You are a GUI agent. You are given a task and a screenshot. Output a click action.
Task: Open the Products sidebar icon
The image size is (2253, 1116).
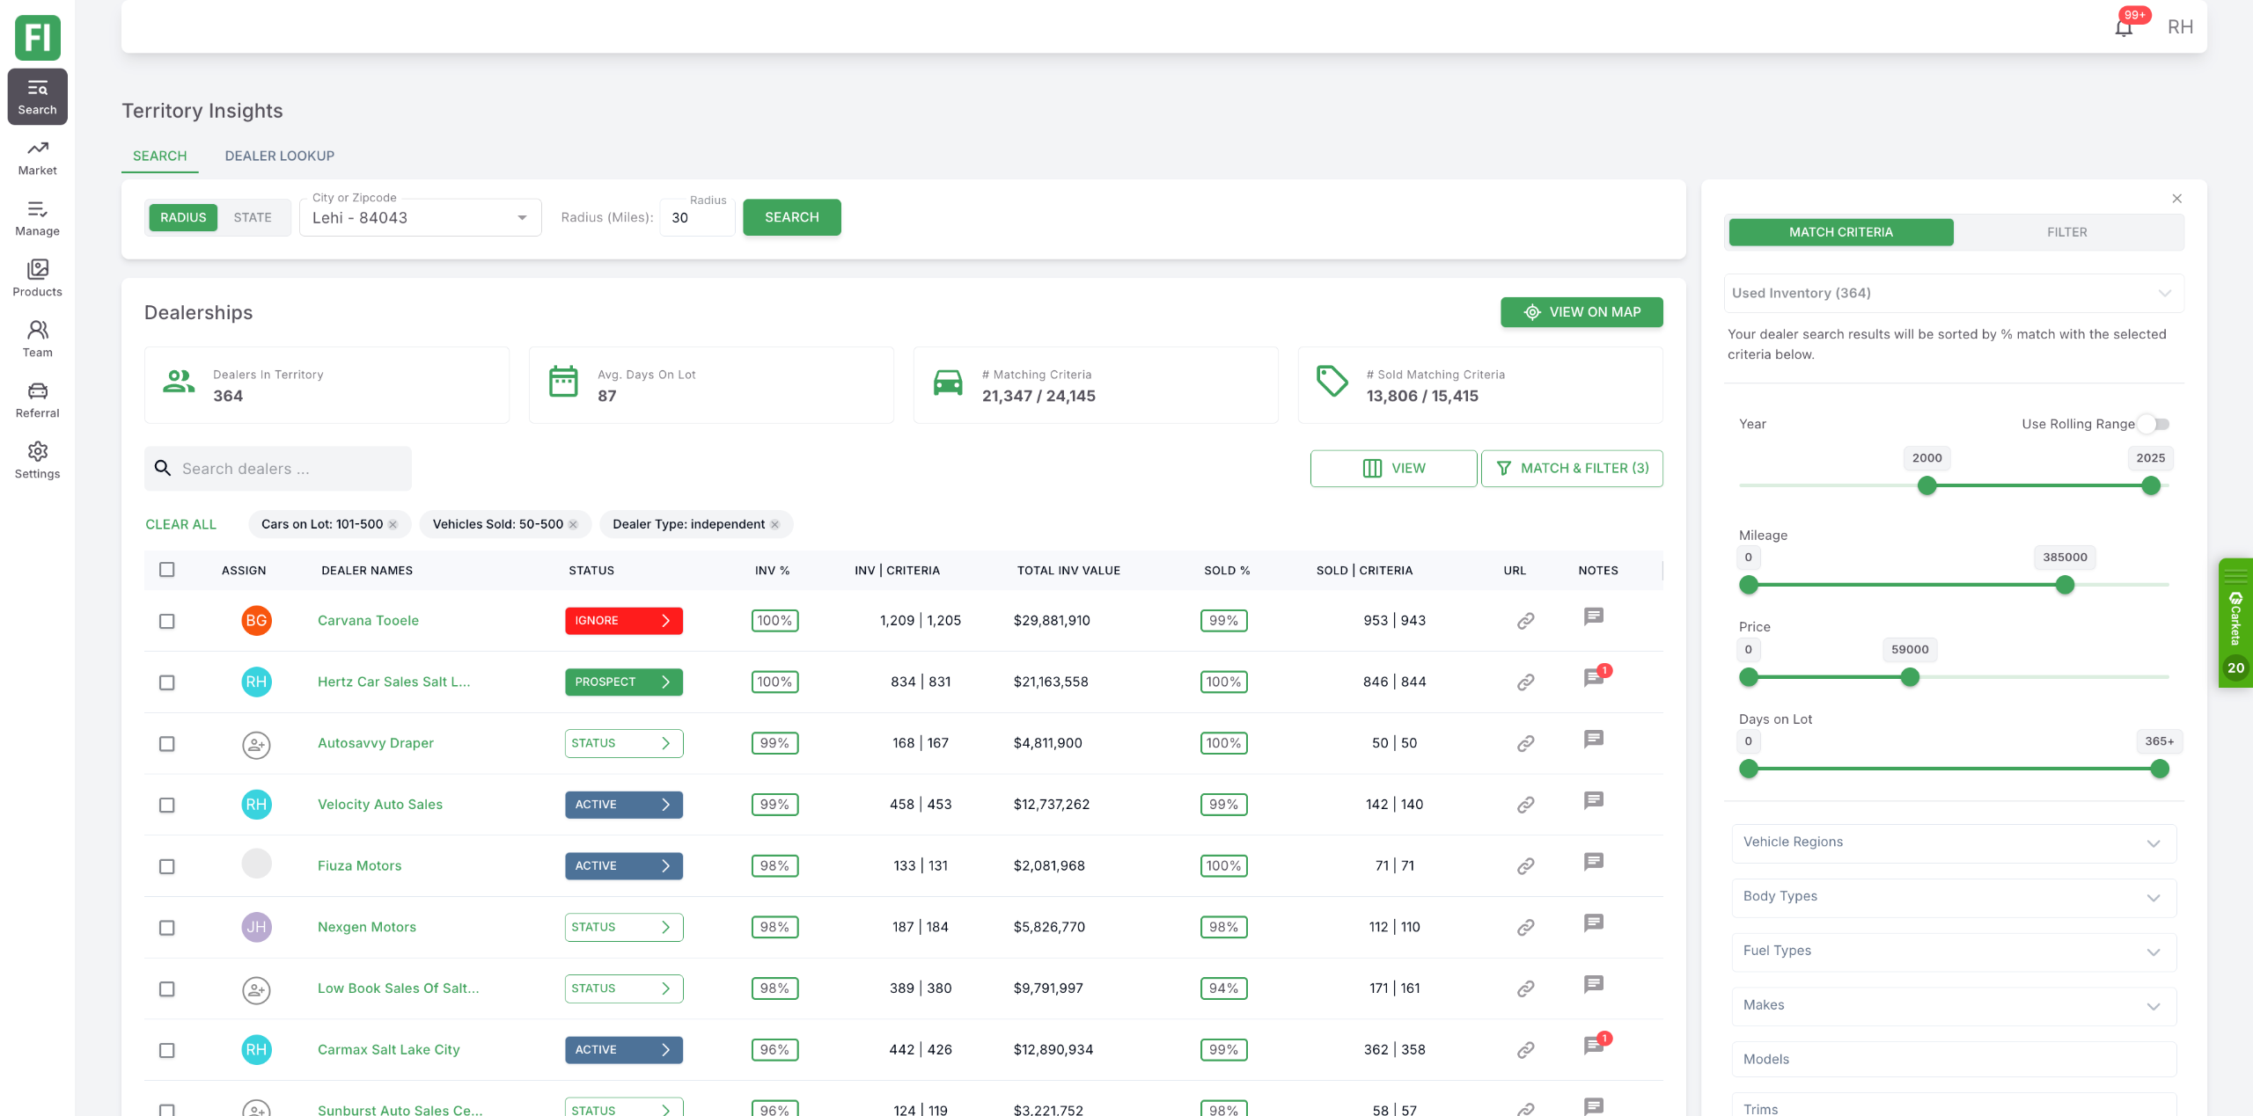[37, 279]
